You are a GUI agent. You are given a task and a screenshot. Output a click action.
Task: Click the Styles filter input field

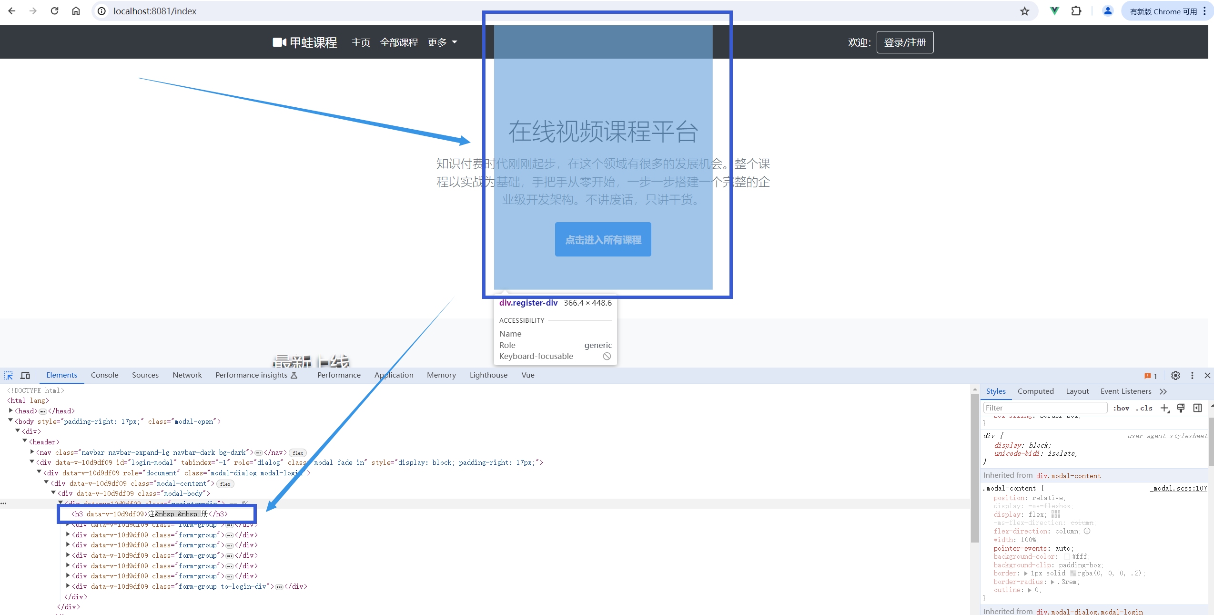pos(1045,408)
